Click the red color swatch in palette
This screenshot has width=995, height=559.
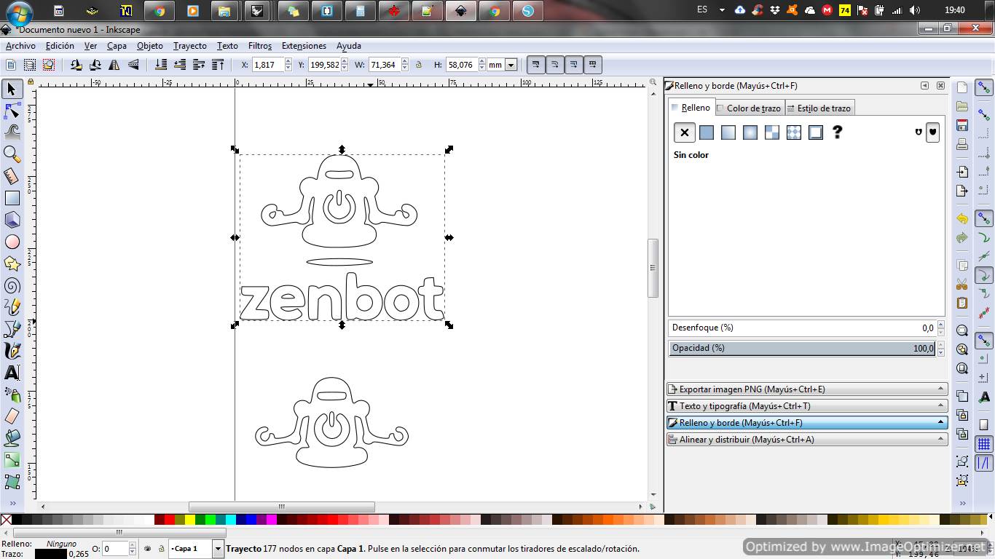[x=170, y=520]
